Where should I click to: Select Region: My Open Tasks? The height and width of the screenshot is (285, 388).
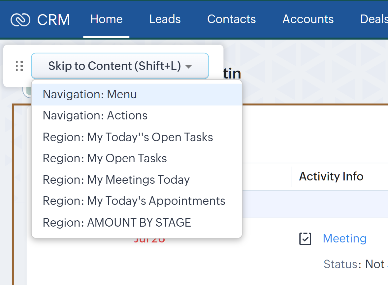coord(105,158)
